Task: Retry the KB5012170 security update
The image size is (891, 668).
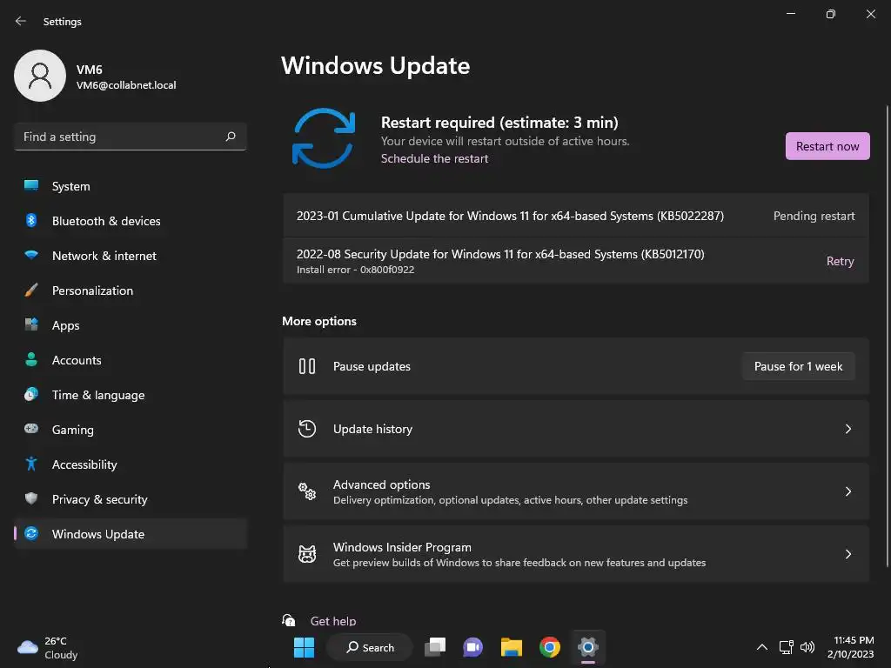Action: pos(840,261)
